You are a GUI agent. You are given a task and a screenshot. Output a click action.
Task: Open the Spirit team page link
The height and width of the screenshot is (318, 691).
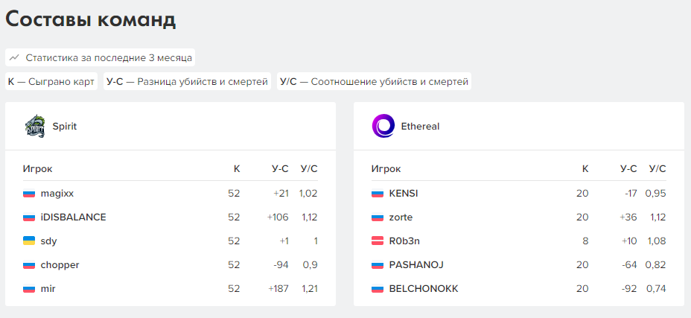[64, 127]
